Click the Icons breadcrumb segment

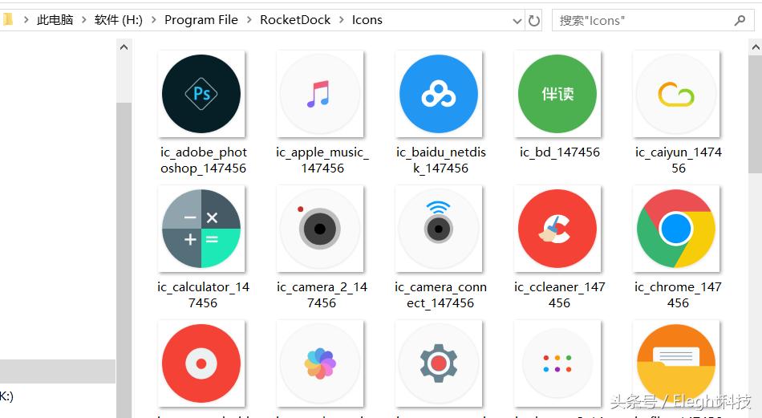(367, 20)
